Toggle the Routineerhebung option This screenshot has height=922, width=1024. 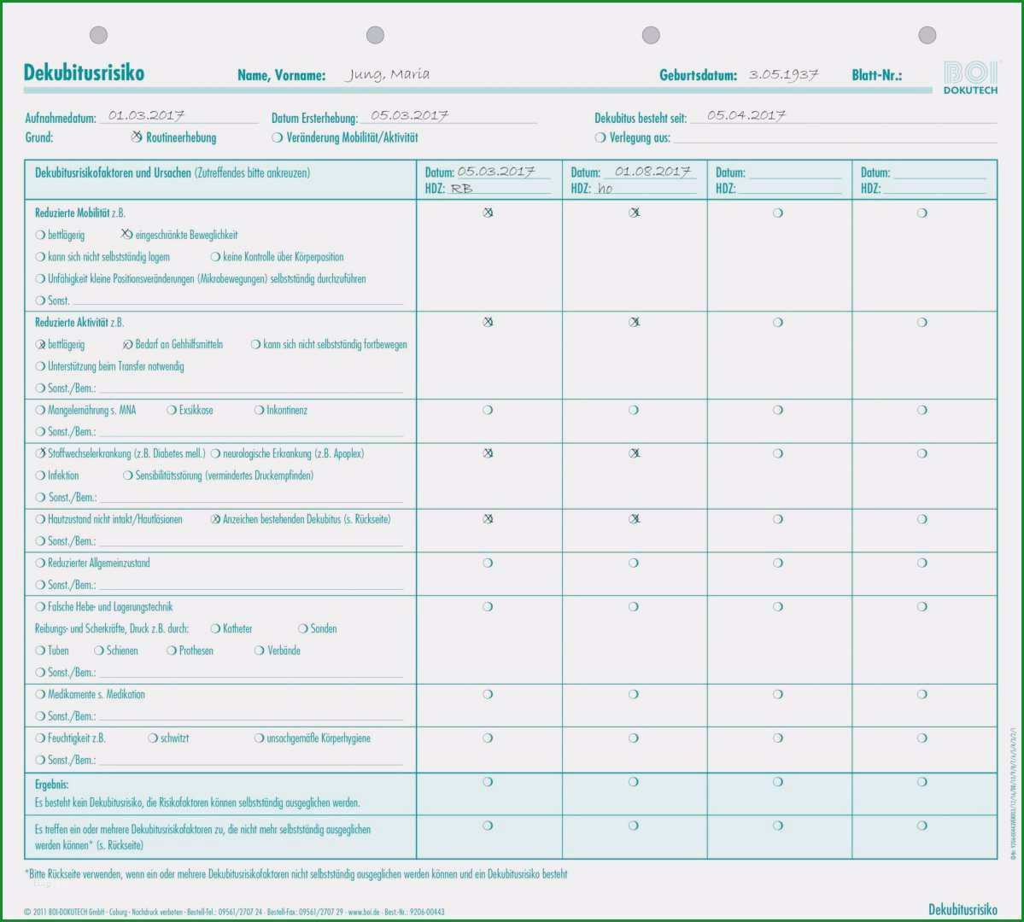pos(137,137)
